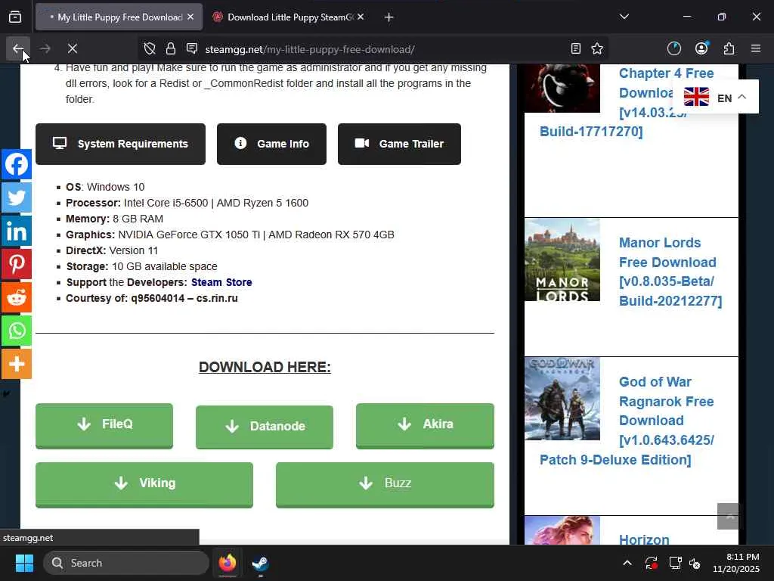Open Game Trailer tab

pyautogui.click(x=399, y=144)
